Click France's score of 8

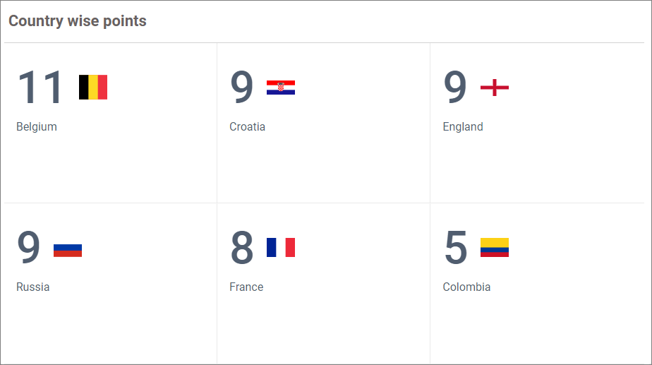pos(242,249)
